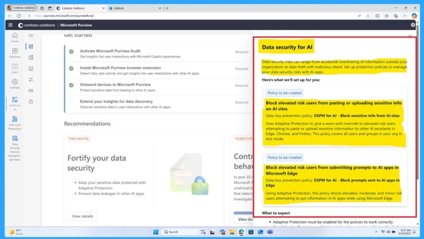Click the page vertical scrollbar
424x239 pixels.
(418, 103)
